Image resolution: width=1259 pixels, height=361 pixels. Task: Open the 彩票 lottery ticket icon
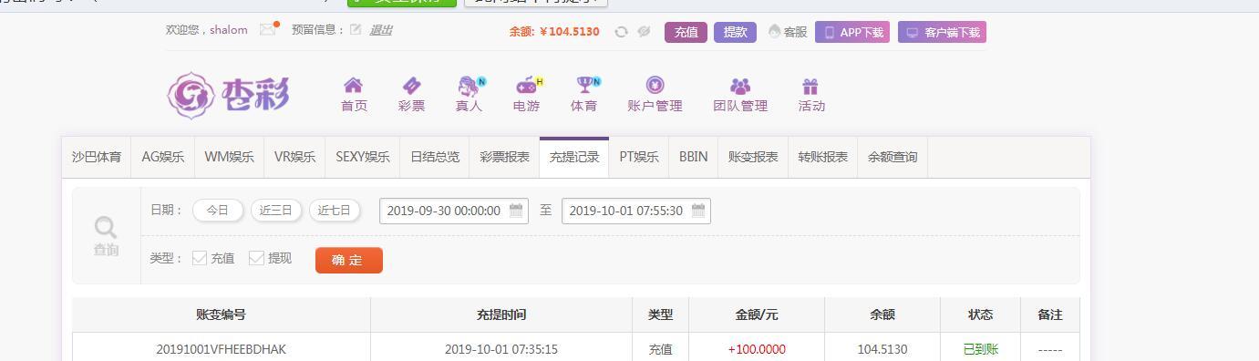pyautogui.click(x=411, y=86)
